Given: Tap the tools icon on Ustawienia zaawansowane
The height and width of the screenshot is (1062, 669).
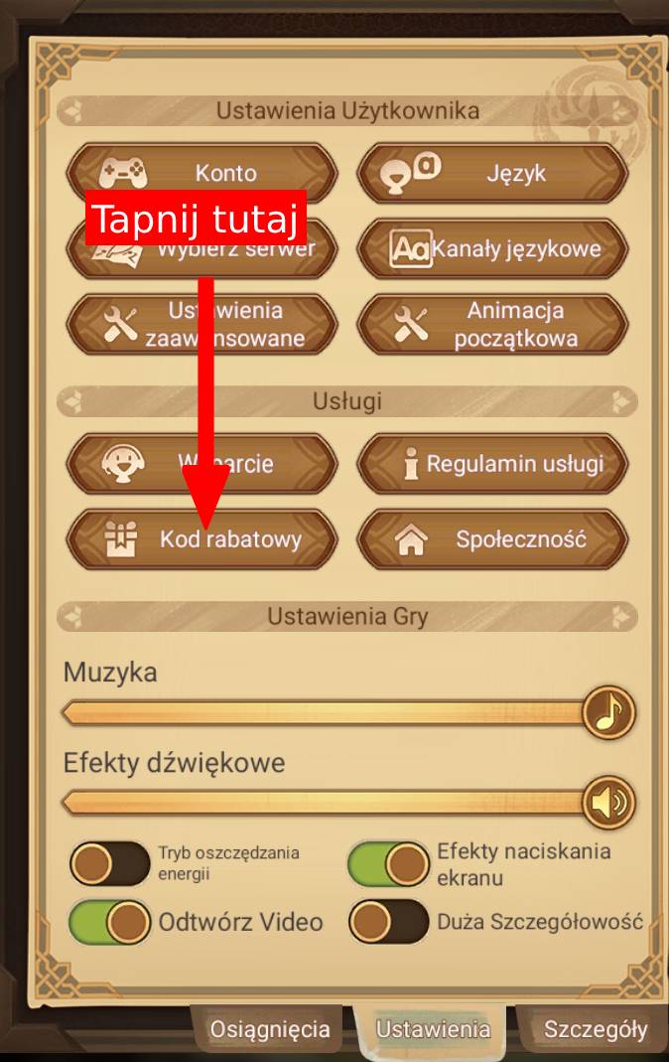Looking at the screenshot, I should pyautogui.click(x=120, y=324).
